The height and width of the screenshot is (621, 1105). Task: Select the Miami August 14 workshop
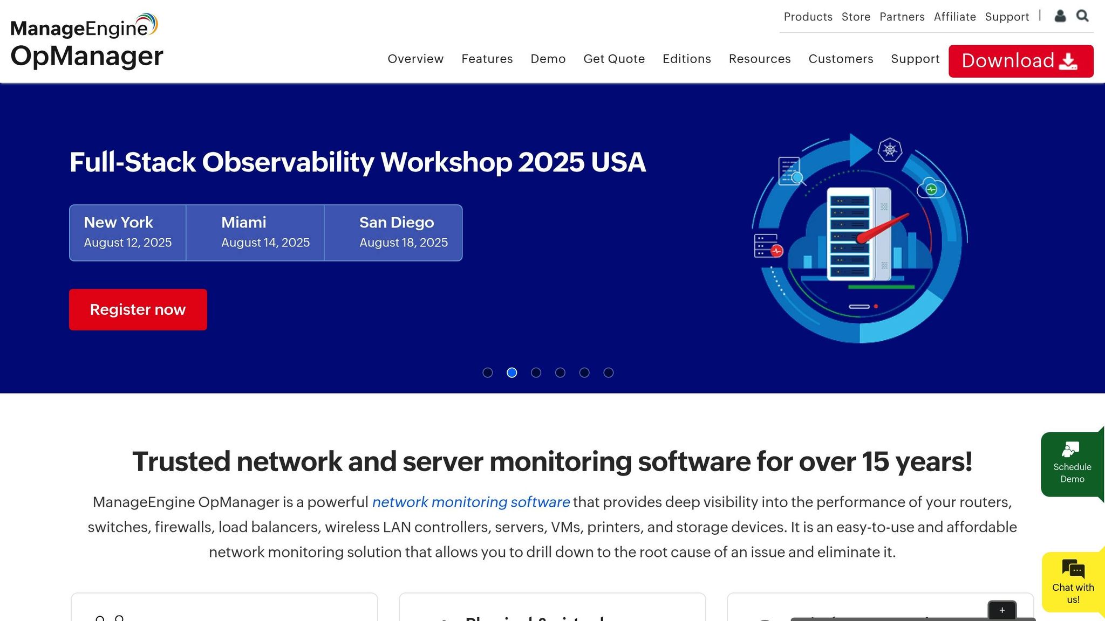click(255, 233)
